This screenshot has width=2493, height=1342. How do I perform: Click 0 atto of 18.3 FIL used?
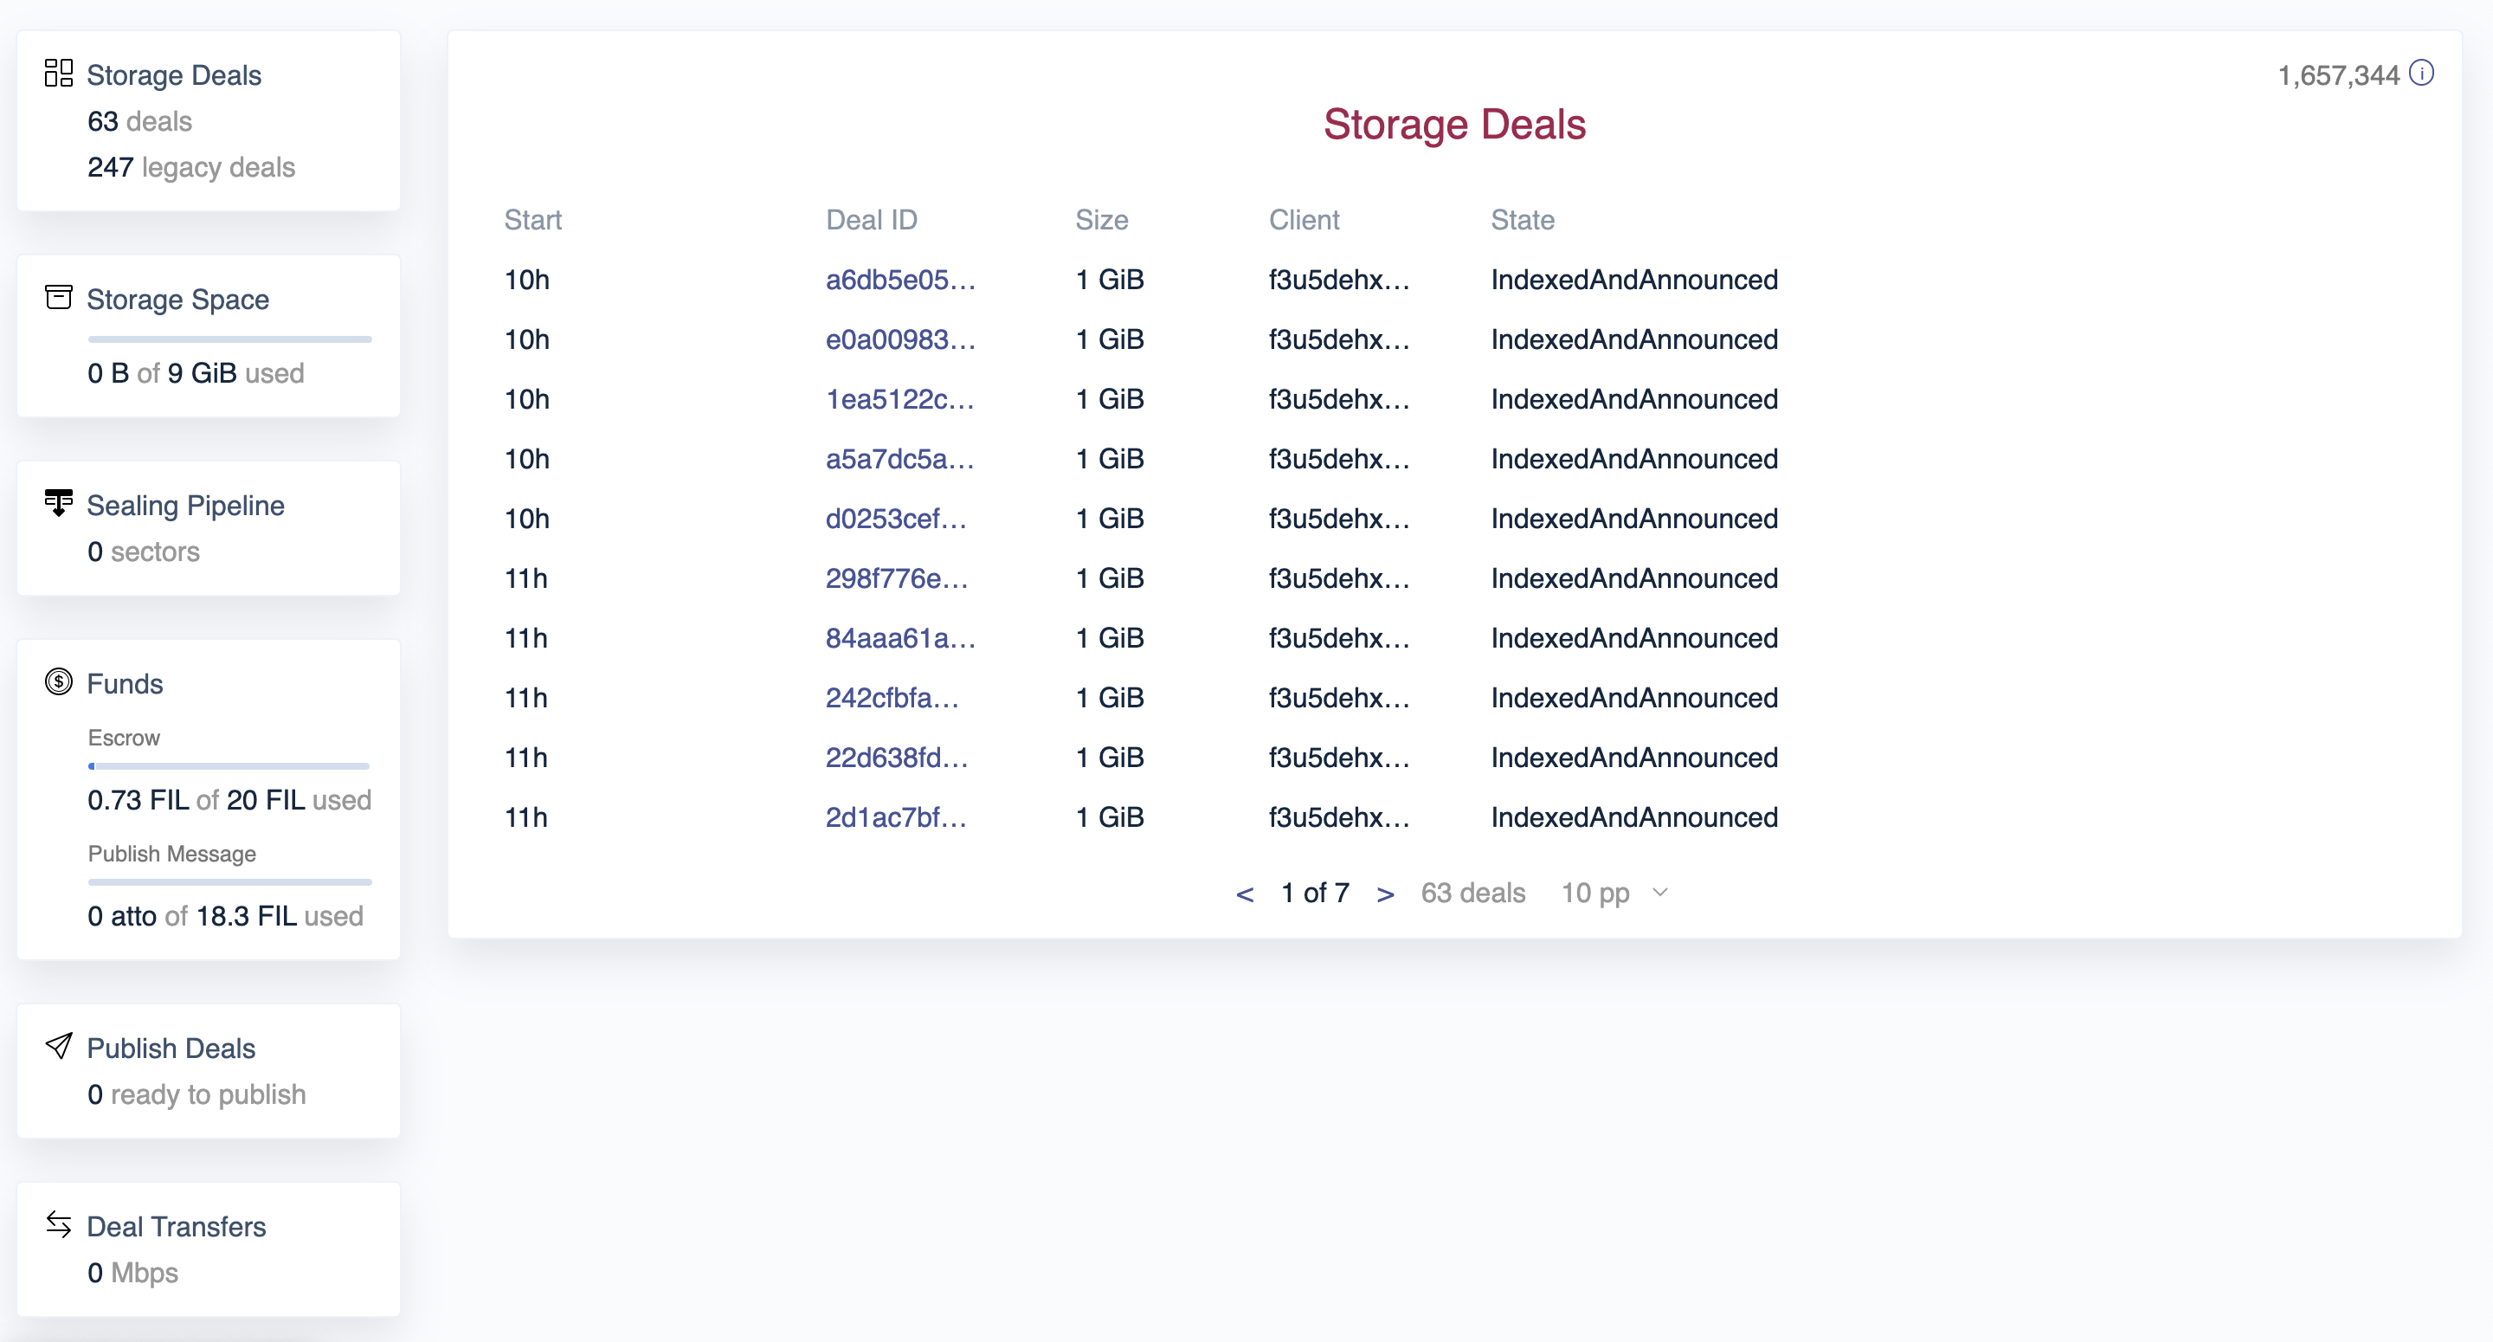point(225,917)
